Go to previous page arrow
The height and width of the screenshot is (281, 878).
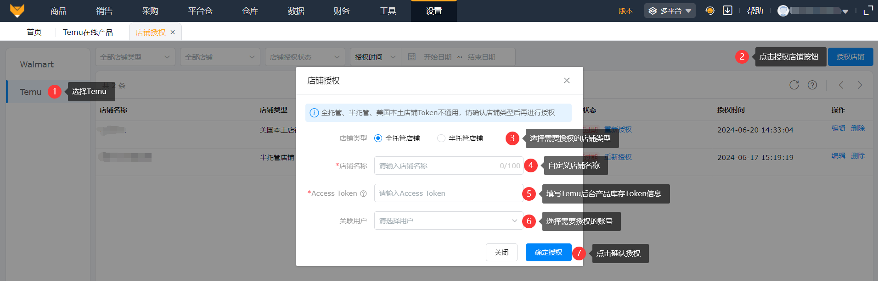pyautogui.click(x=841, y=85)
